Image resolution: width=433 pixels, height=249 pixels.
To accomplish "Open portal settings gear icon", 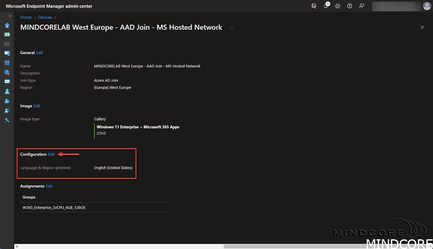I will pyautogui.click(x=338, y=6).
